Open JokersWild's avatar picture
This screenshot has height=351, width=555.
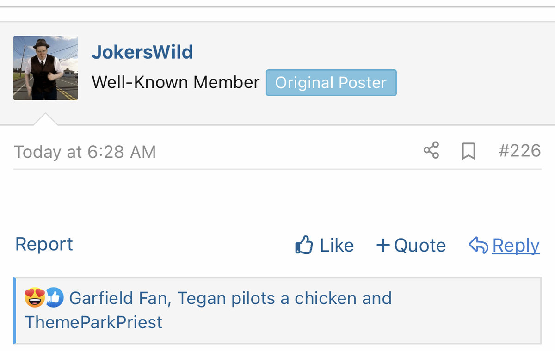click(45, 68)
